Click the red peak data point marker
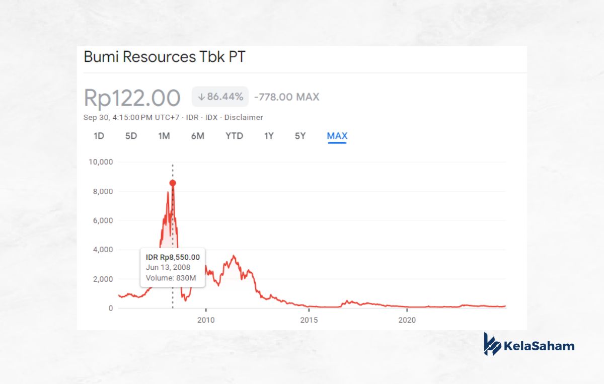 point(173,183)
